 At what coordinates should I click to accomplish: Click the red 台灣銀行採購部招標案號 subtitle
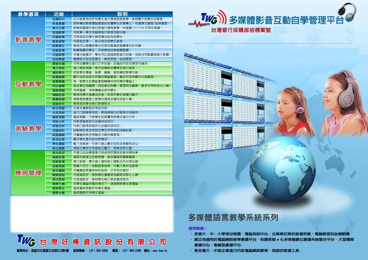tap(241, 30)
